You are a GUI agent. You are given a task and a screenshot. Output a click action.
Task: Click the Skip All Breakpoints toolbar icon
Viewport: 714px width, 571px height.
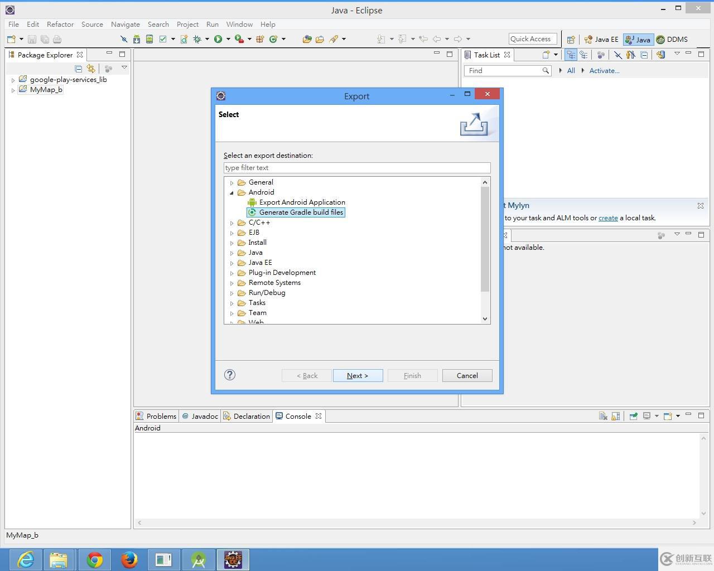(x=124, y=39)
